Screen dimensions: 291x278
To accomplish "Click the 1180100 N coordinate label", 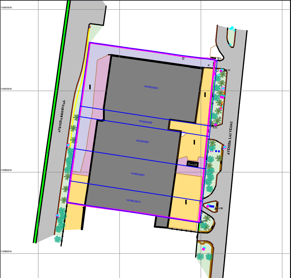I will click(6, 89).
